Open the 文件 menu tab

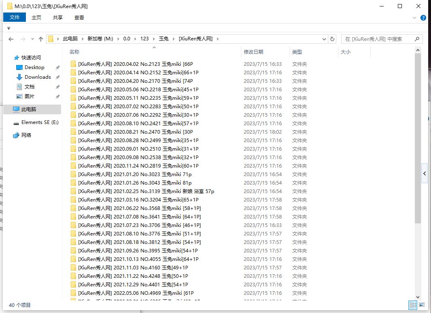point(15,17)
